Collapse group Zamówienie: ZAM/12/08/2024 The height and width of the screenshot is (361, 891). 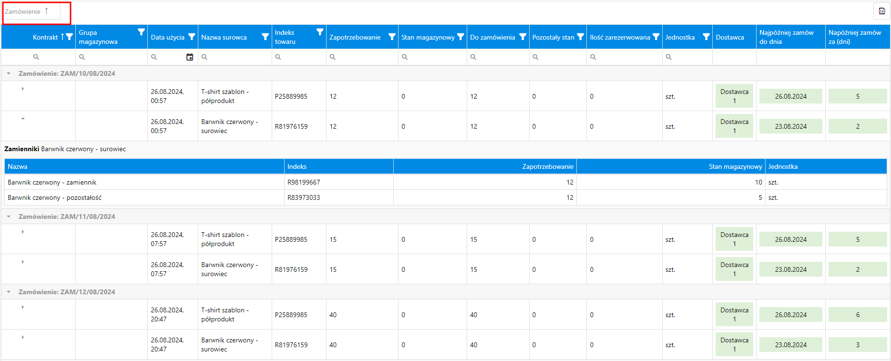click(9, 292)
